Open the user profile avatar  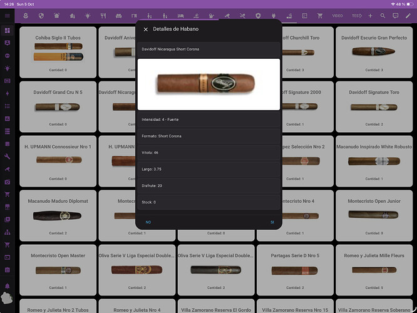tap(7, 299)
